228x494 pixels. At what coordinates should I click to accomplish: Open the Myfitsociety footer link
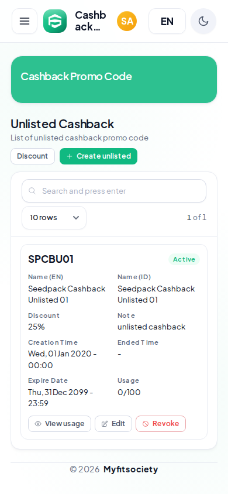(x=130, y=469)
